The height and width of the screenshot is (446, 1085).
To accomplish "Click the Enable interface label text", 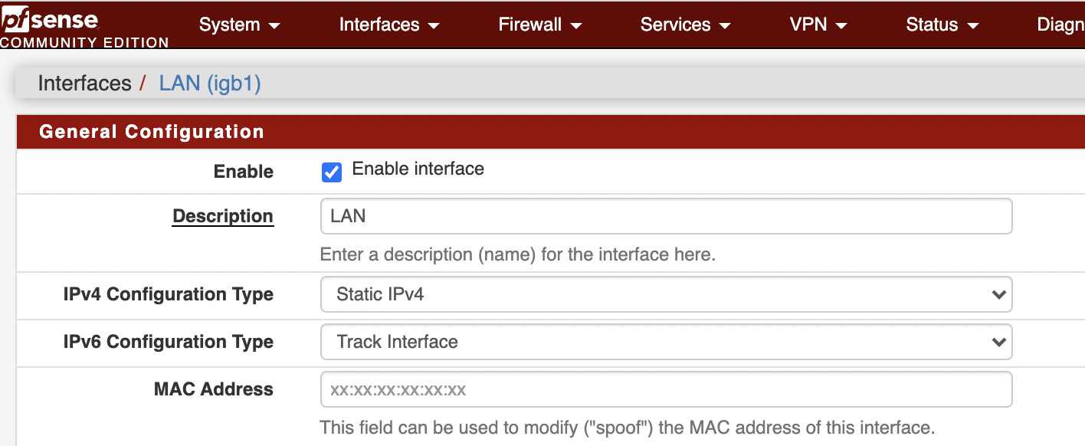I will (418, 169).
